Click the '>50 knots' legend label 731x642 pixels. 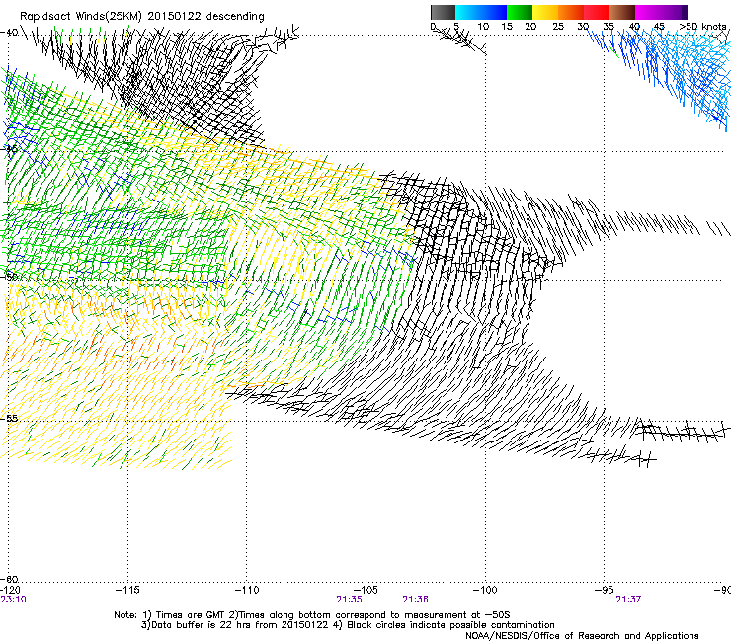pyautogui.click(x=702, y=26)
